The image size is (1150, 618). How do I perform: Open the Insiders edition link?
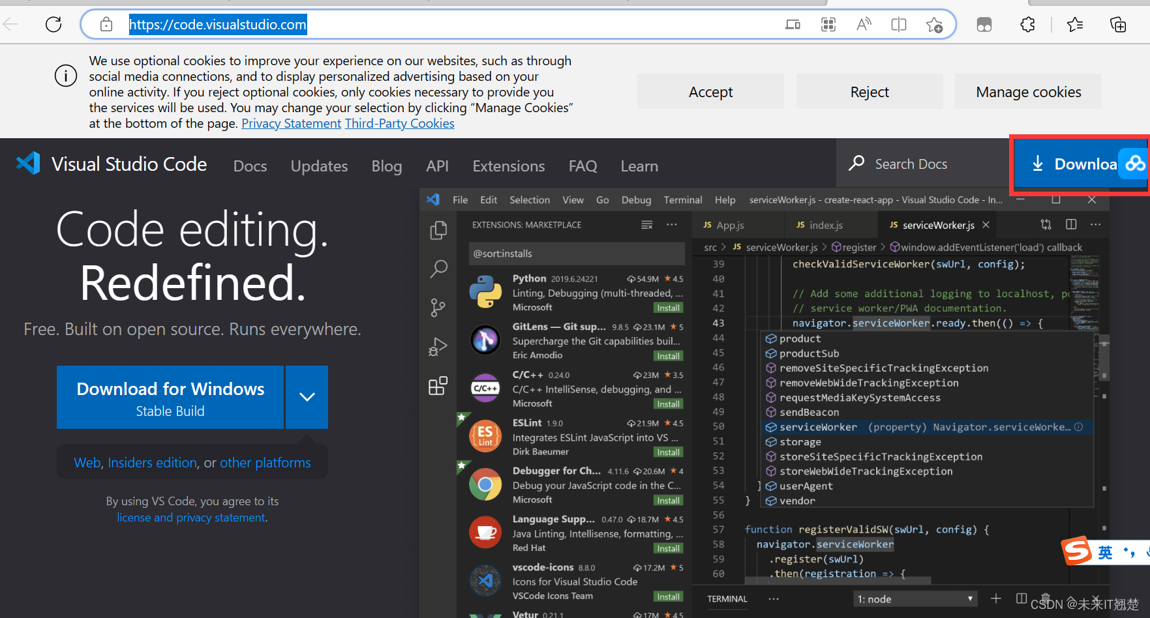(x=153, y=463)
